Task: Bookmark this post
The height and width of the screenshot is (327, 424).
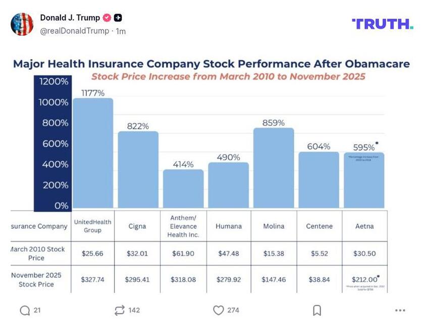Action: 317,310
